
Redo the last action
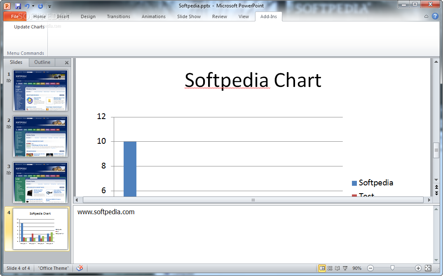coord(40,6)
